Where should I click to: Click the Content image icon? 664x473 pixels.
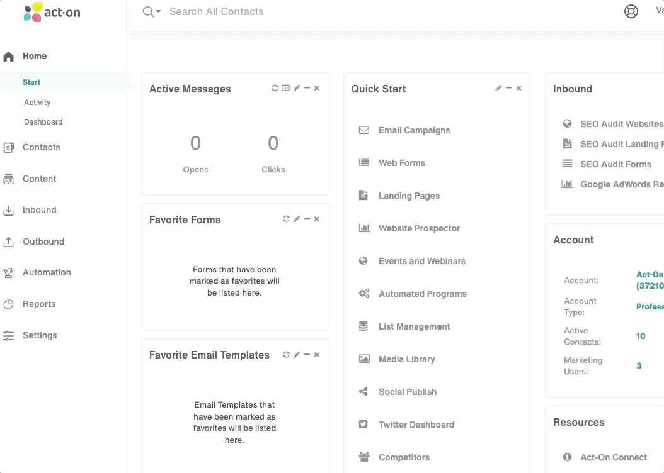pyautogui.click(x=8, y=179)
